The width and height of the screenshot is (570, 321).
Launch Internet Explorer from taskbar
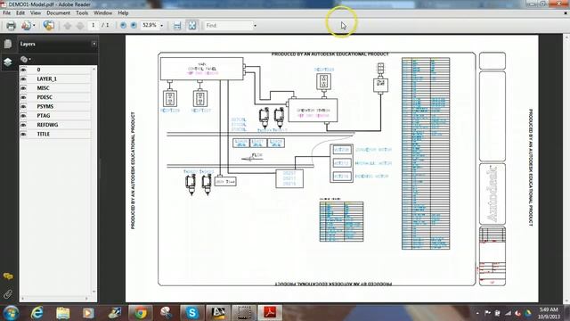click(37, 313)
